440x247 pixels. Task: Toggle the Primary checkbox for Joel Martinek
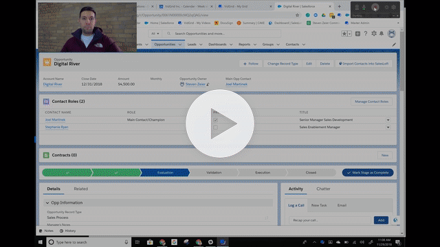[x=215, y=120]
